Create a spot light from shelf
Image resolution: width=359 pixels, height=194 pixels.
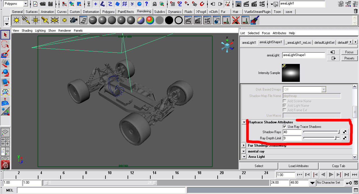coord(45,20)
